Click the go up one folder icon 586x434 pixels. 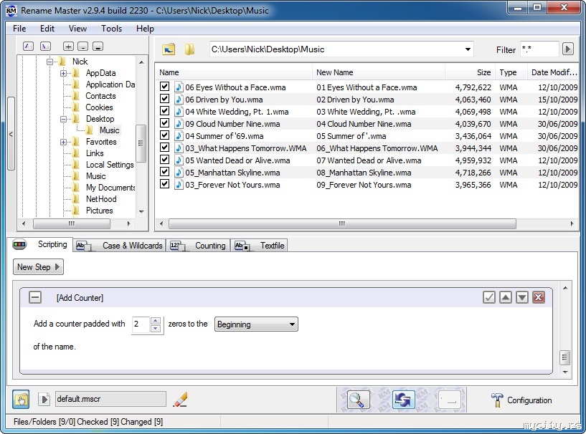pyautogui.click(x=169, y=49)
